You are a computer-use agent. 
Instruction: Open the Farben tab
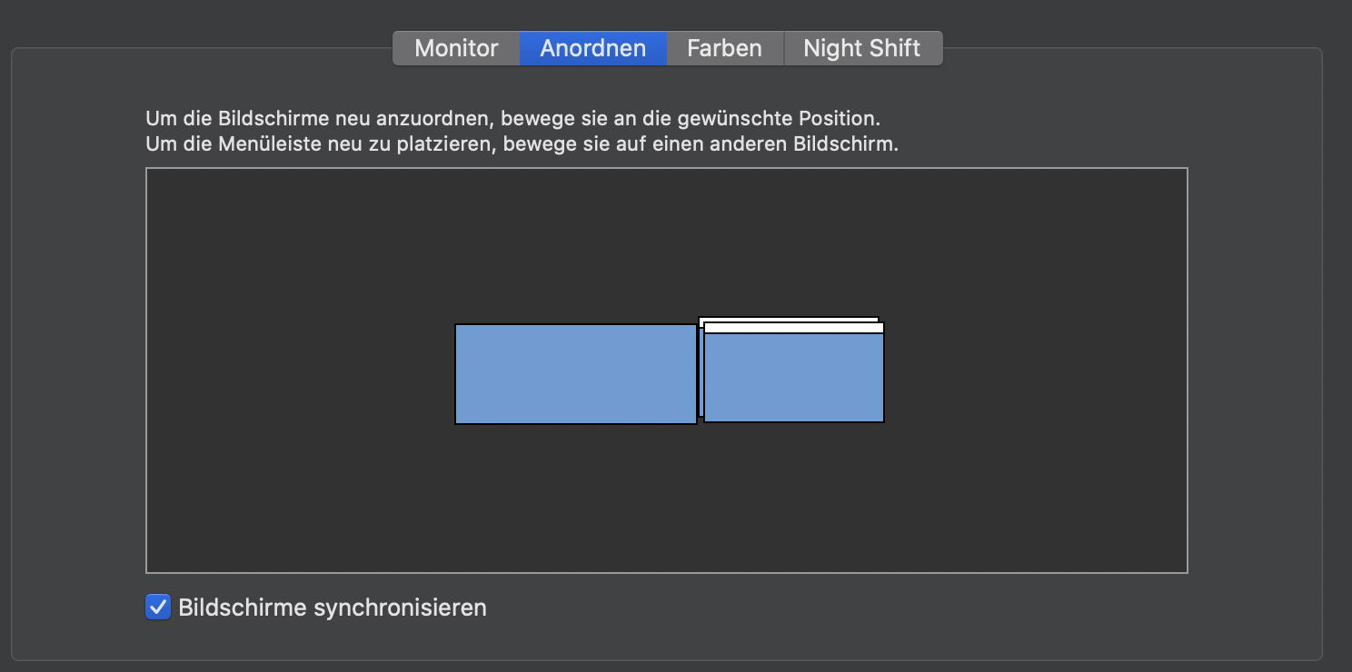pos(724,48)
